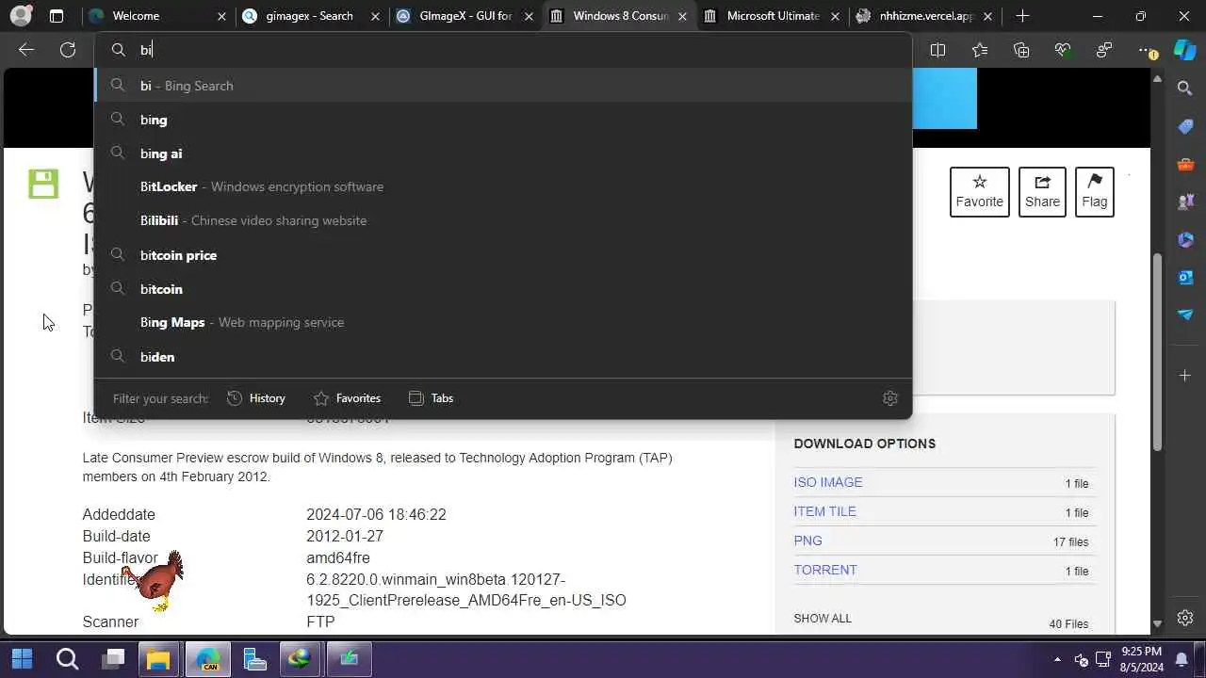The height and width of the screenshot is (678, 1206).
Task: Select the 'bitcoin price' suggestion
Action: coord(503,255)
